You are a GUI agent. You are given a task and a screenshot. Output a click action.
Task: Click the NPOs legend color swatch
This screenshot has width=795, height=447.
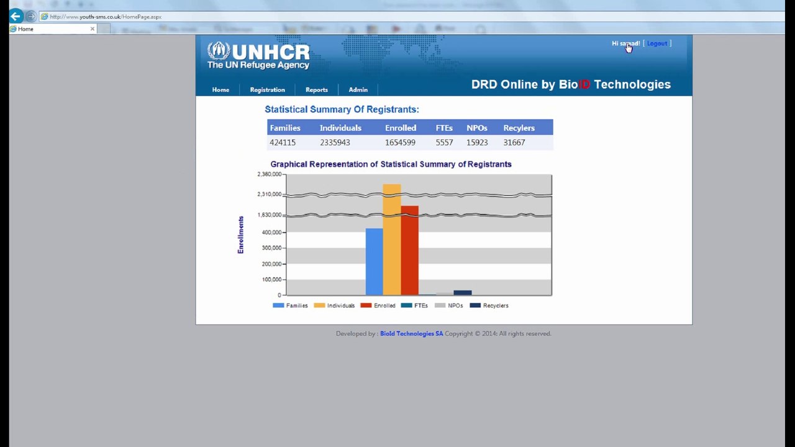click(440, 305)
